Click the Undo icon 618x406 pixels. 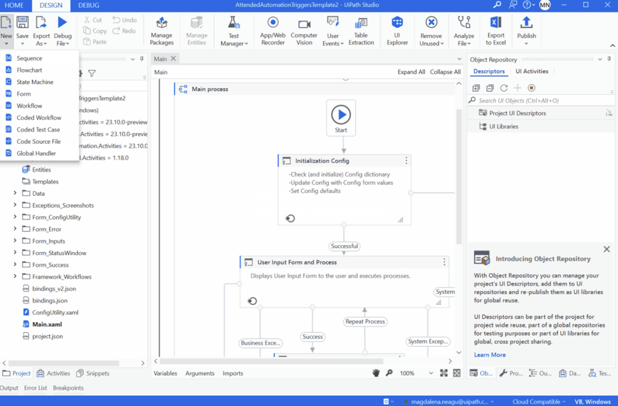point(116,20)
